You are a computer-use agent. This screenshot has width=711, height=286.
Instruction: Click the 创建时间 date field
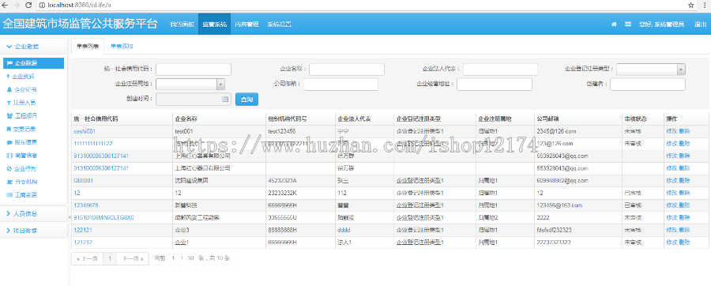[x=194, y=99]
